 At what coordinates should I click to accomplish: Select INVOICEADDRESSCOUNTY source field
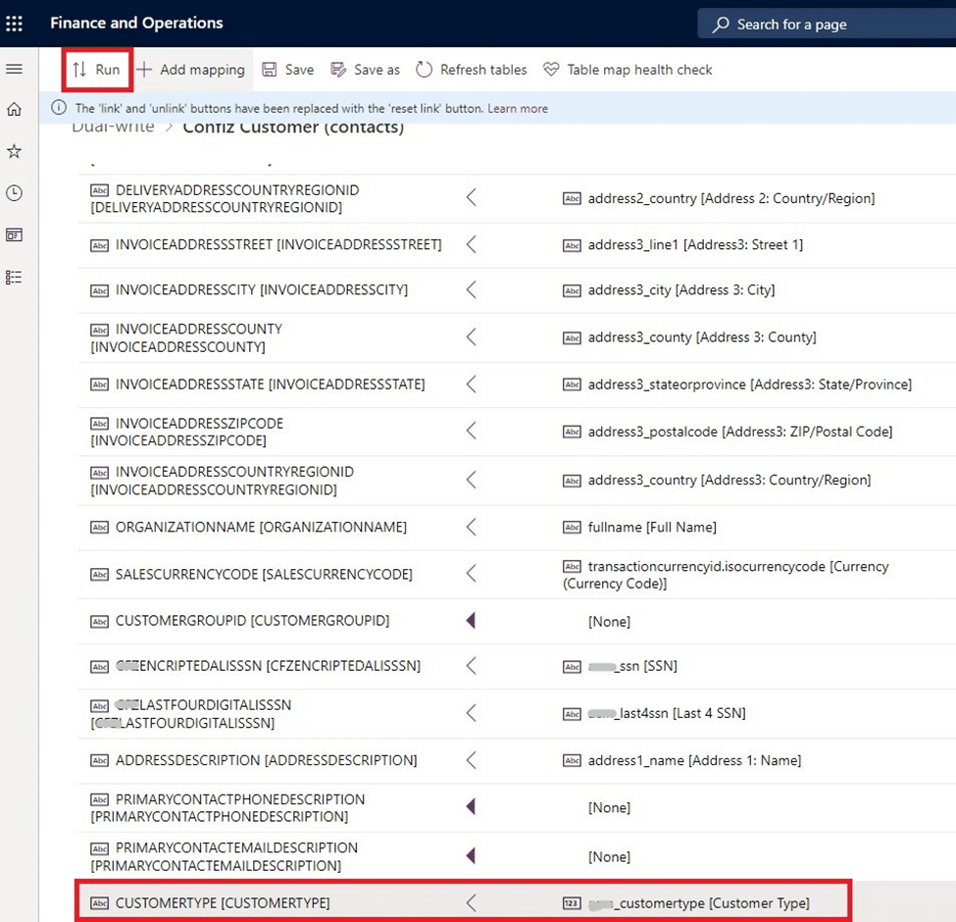tap(186, 337)
